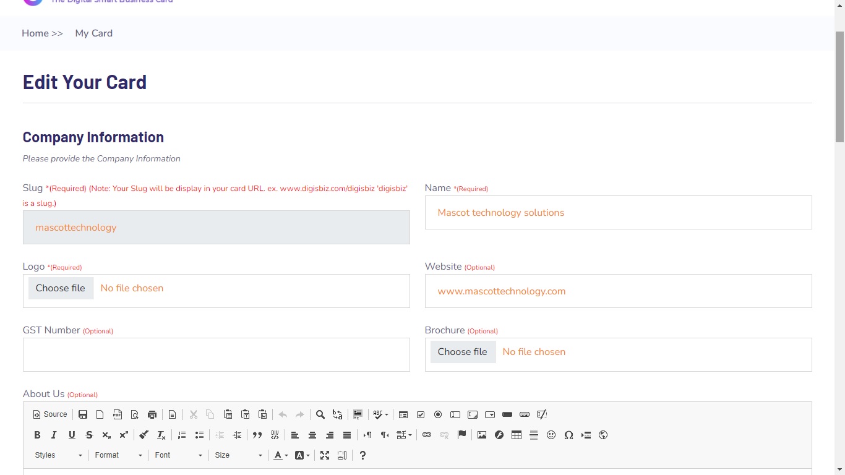
Task: Go to Home in the breadcrumb
Action: [35, 33]
